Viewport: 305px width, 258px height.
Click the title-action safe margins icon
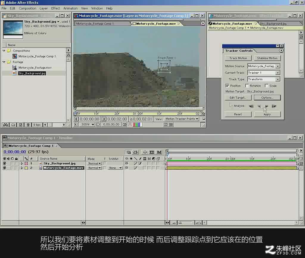[98, 125]
